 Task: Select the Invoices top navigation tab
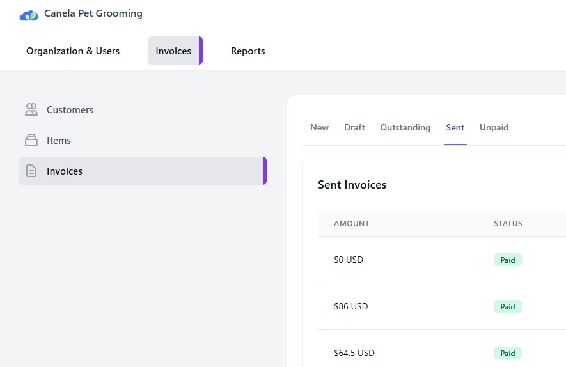[x=175, y=51]
